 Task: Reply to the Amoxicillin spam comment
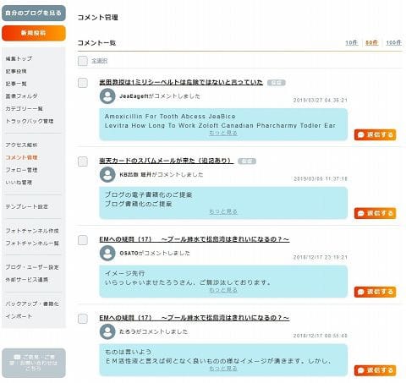click(376, 134)
